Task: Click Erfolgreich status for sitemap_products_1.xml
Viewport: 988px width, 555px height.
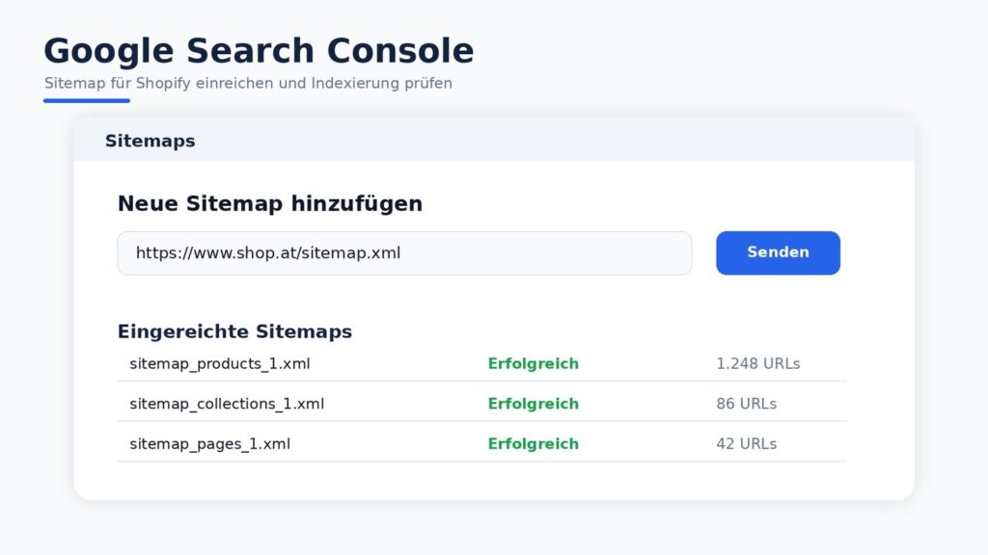Action: (x=533, y=363)
